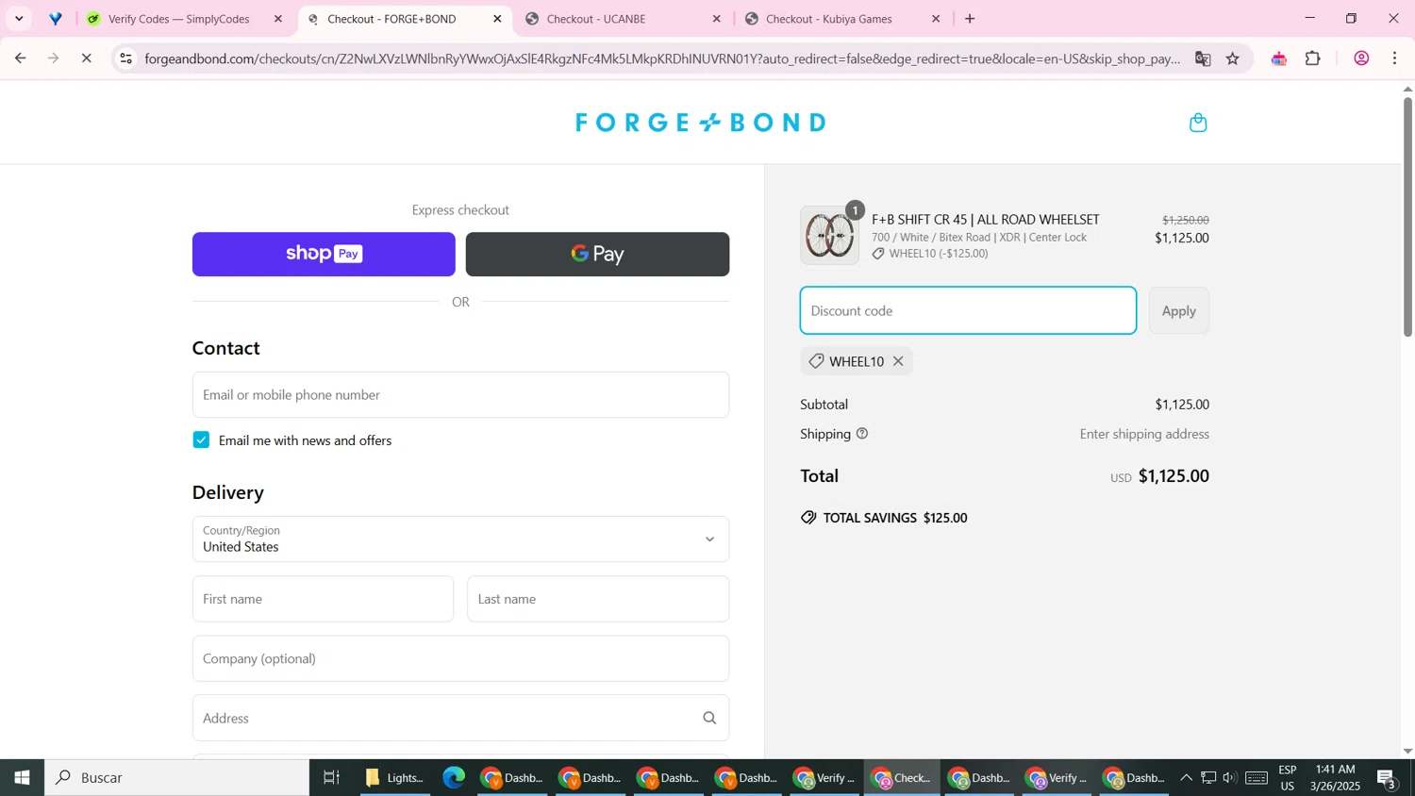Click the scrollbar down arrow
The height and width of the screenshot is (796, 1415).
click(1407, 752)
